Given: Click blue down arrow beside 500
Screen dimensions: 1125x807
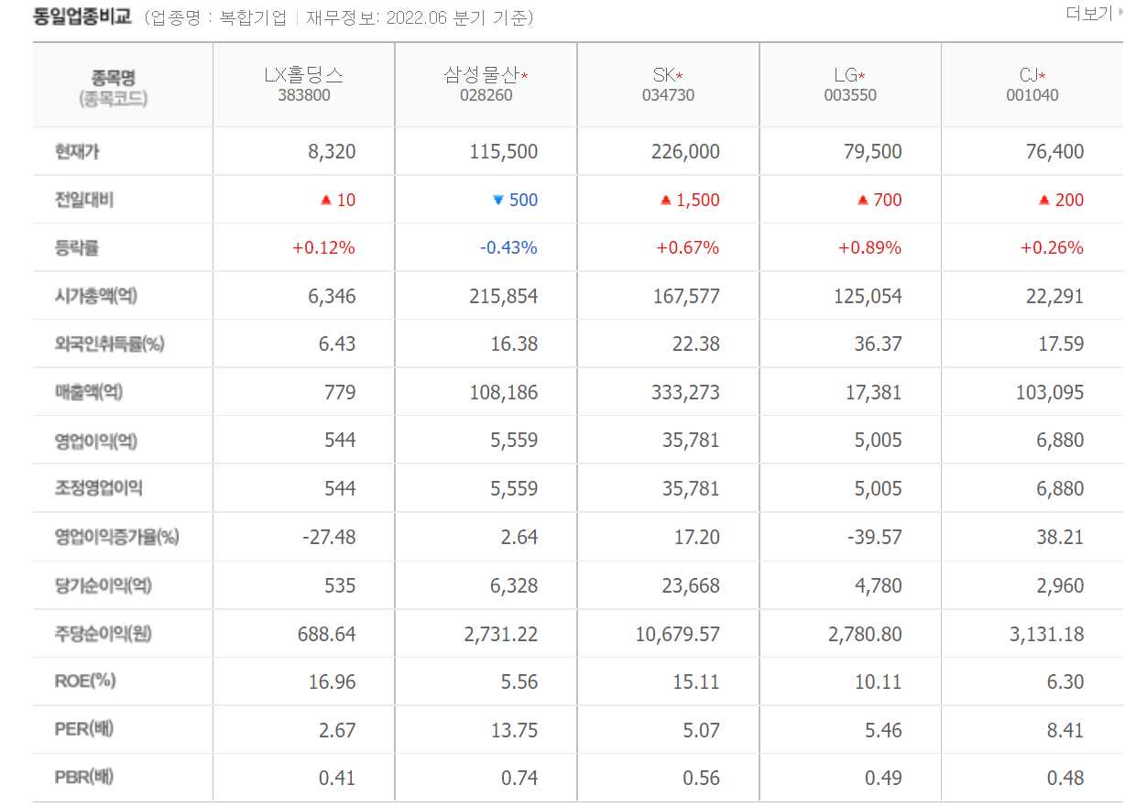Looking at the screenshot, I should click(x=498, y=200).
